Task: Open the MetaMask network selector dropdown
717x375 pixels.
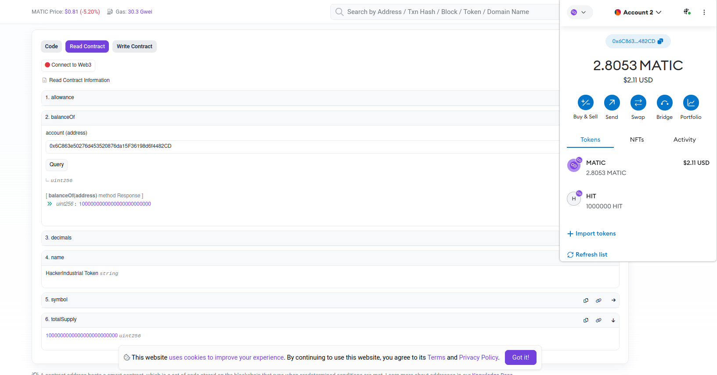Action: (x=580, y=12)
